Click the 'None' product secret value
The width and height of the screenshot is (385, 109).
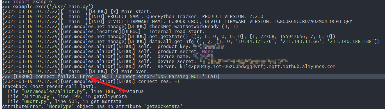(x=208, y=51)
